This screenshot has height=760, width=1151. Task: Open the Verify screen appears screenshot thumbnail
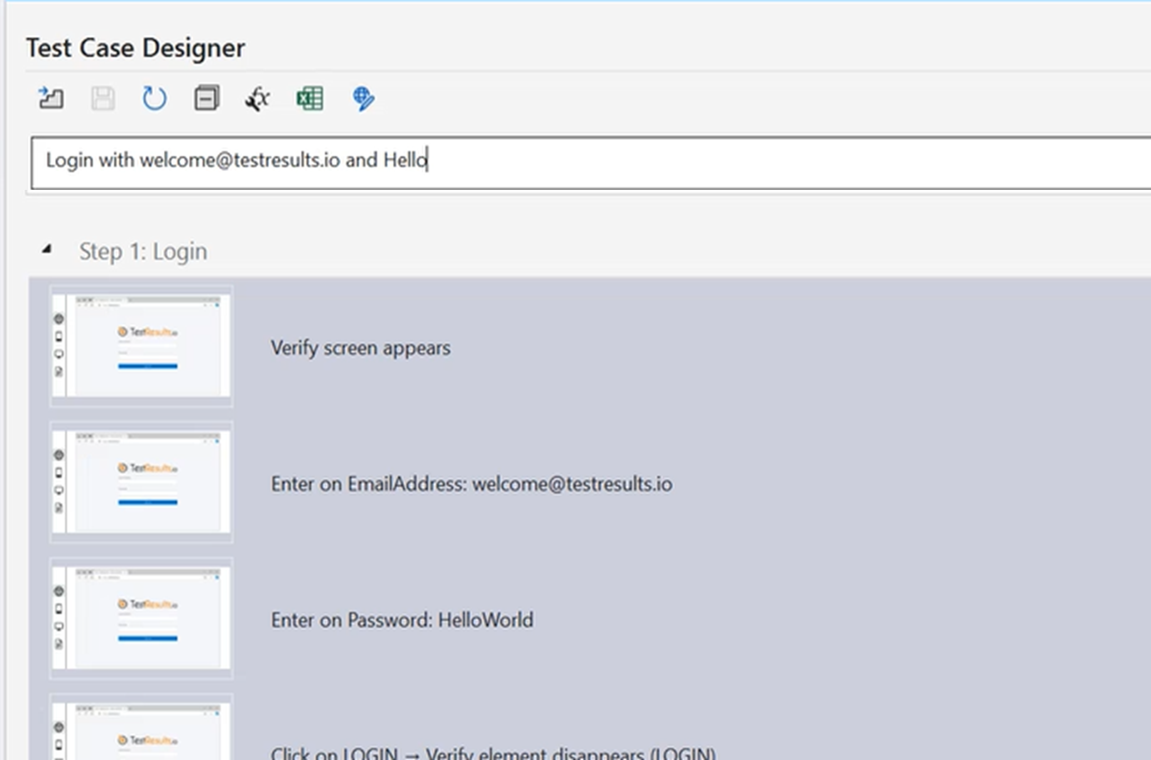tap(141, 346)
